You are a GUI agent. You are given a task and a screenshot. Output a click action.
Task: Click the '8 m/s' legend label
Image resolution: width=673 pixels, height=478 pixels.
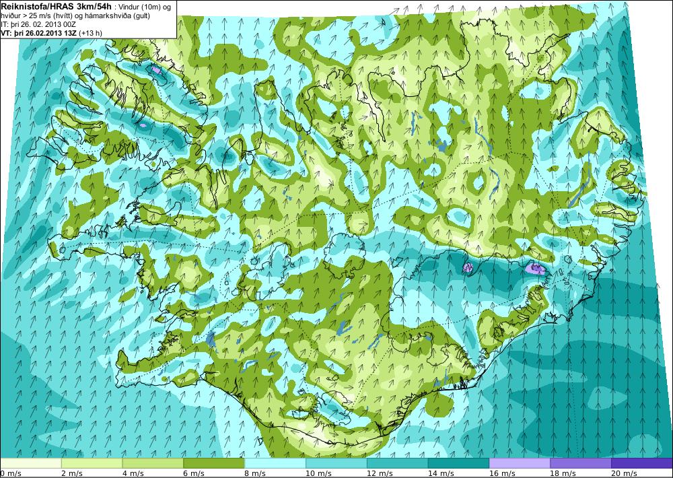(255, 473)
